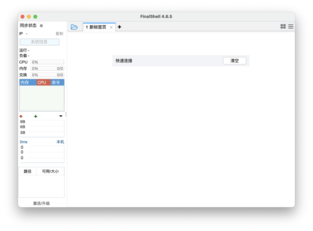Switch to grid layout view icon
The width and height of the screenshot is (313, 231).
pos(283,27)
